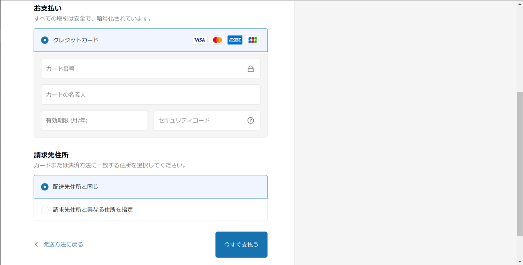This screenshot has height=265, width=523.
Task: Click the vertical scrollbar thumb
Action: click(519, 163)
